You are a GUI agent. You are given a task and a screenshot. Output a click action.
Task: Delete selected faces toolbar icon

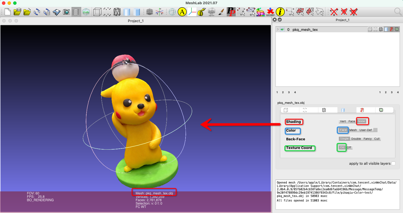tap(344, 12)
